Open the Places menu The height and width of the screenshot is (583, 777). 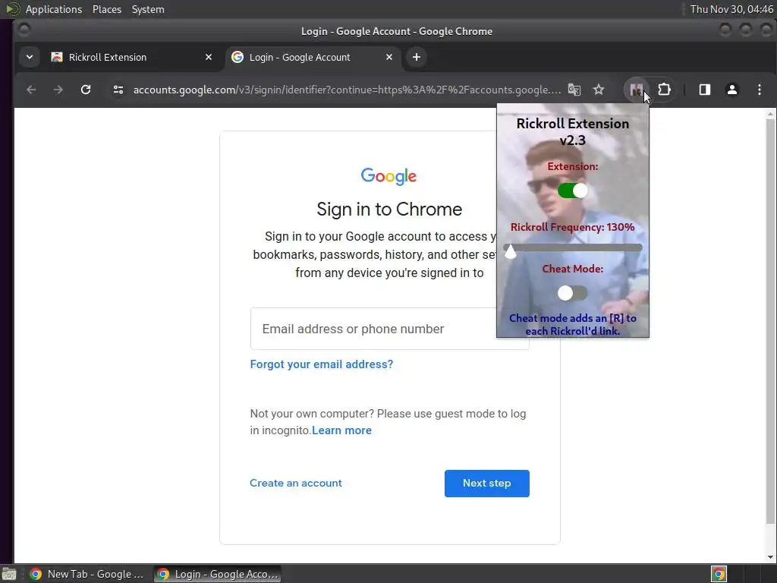107,9
